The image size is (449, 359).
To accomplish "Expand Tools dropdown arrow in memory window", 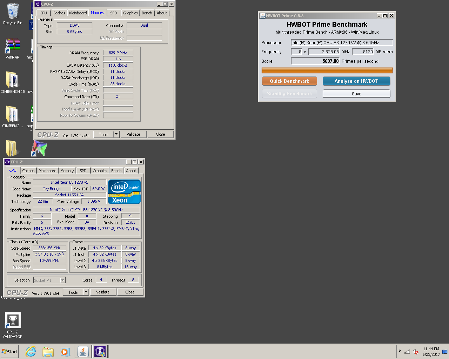I will [x=116, y=134].
